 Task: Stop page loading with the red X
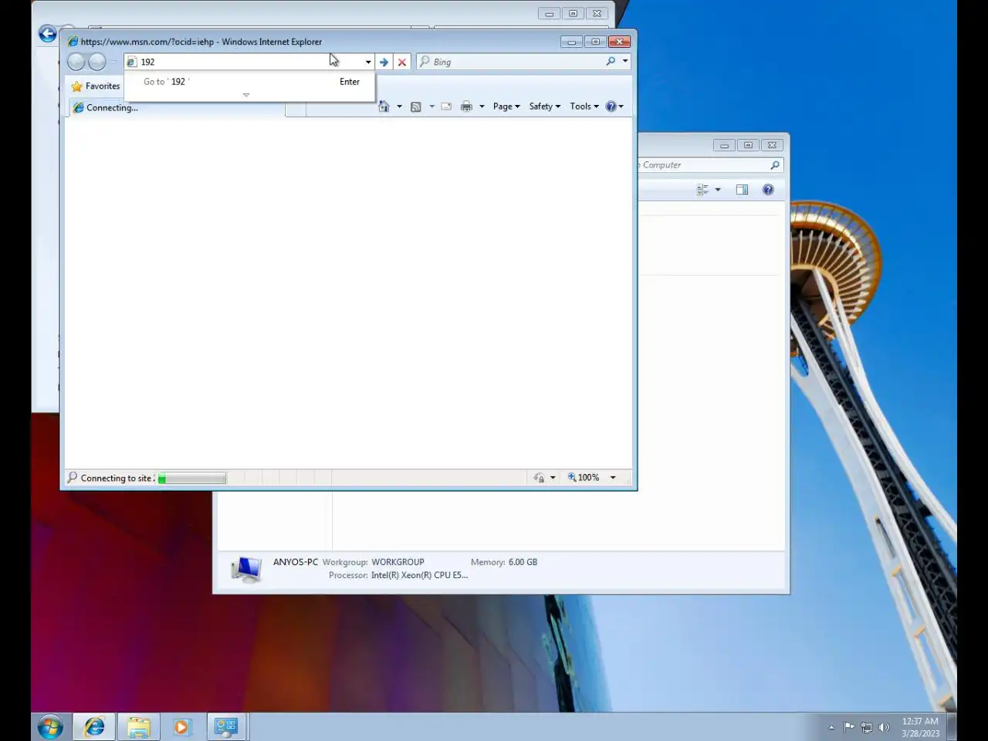pos(402,62)
